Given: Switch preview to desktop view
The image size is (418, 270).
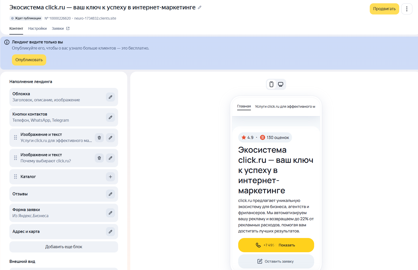Looking at the screenshot, I should [281, 84].
